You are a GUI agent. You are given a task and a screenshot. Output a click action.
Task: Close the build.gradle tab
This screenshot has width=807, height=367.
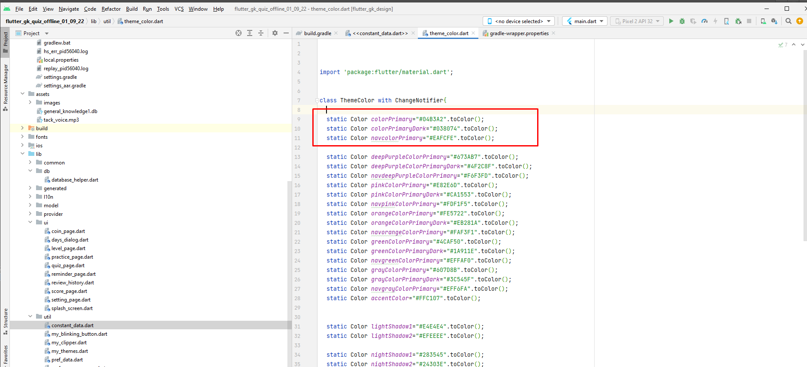pyautogui.click(x=336, y=33)
